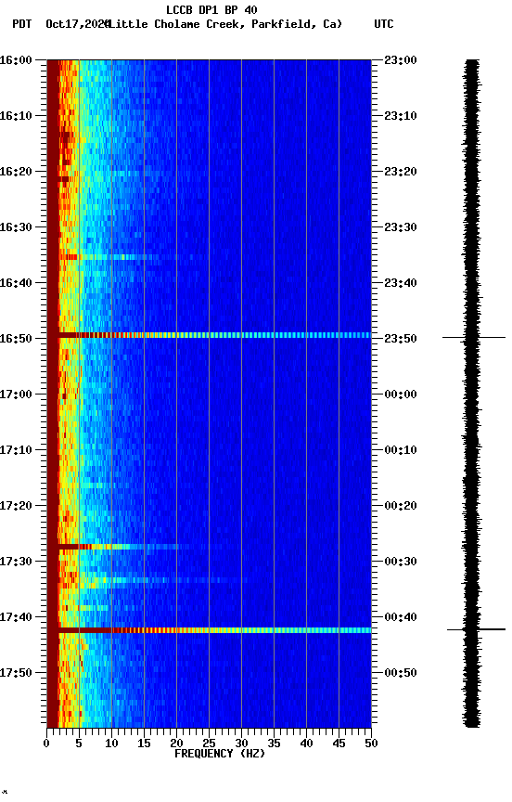Click the 'FREQUENCY (HZ)' axis label

[220, 754]
